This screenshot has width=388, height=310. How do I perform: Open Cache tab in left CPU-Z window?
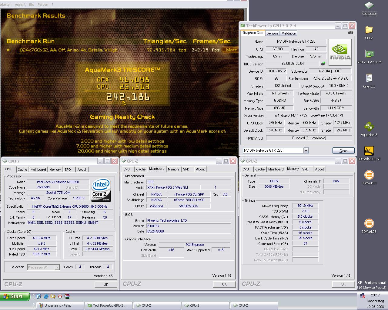coord(22,170)
